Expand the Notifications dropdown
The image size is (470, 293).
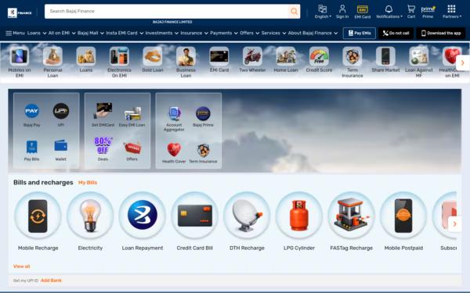(x=389, y=12)
